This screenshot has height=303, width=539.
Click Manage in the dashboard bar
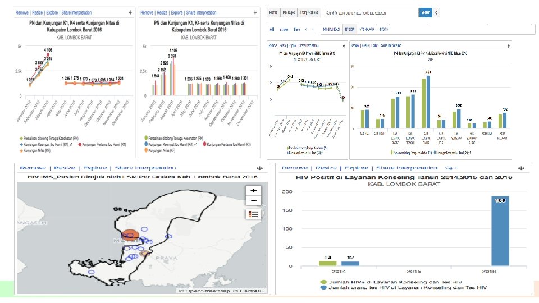pyautogui.click(x=284, y=30)
